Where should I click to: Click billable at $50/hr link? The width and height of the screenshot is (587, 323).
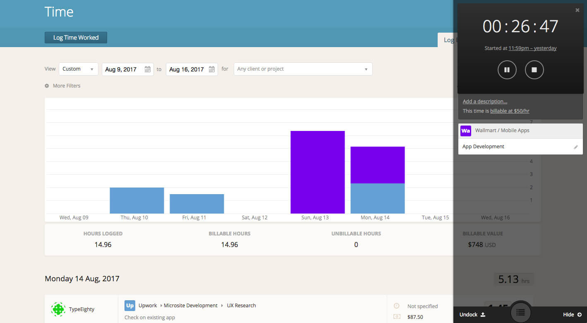pos(510,111)
